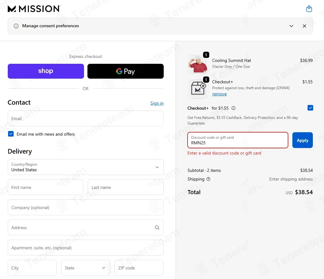This screenshot has height=279, width=324.
Task: Click the Glacier Grey / One Size variant text
Action: [x=231, y=67]
